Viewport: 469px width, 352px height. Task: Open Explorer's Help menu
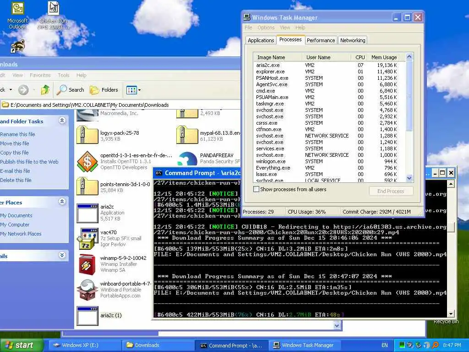[82, 75]
